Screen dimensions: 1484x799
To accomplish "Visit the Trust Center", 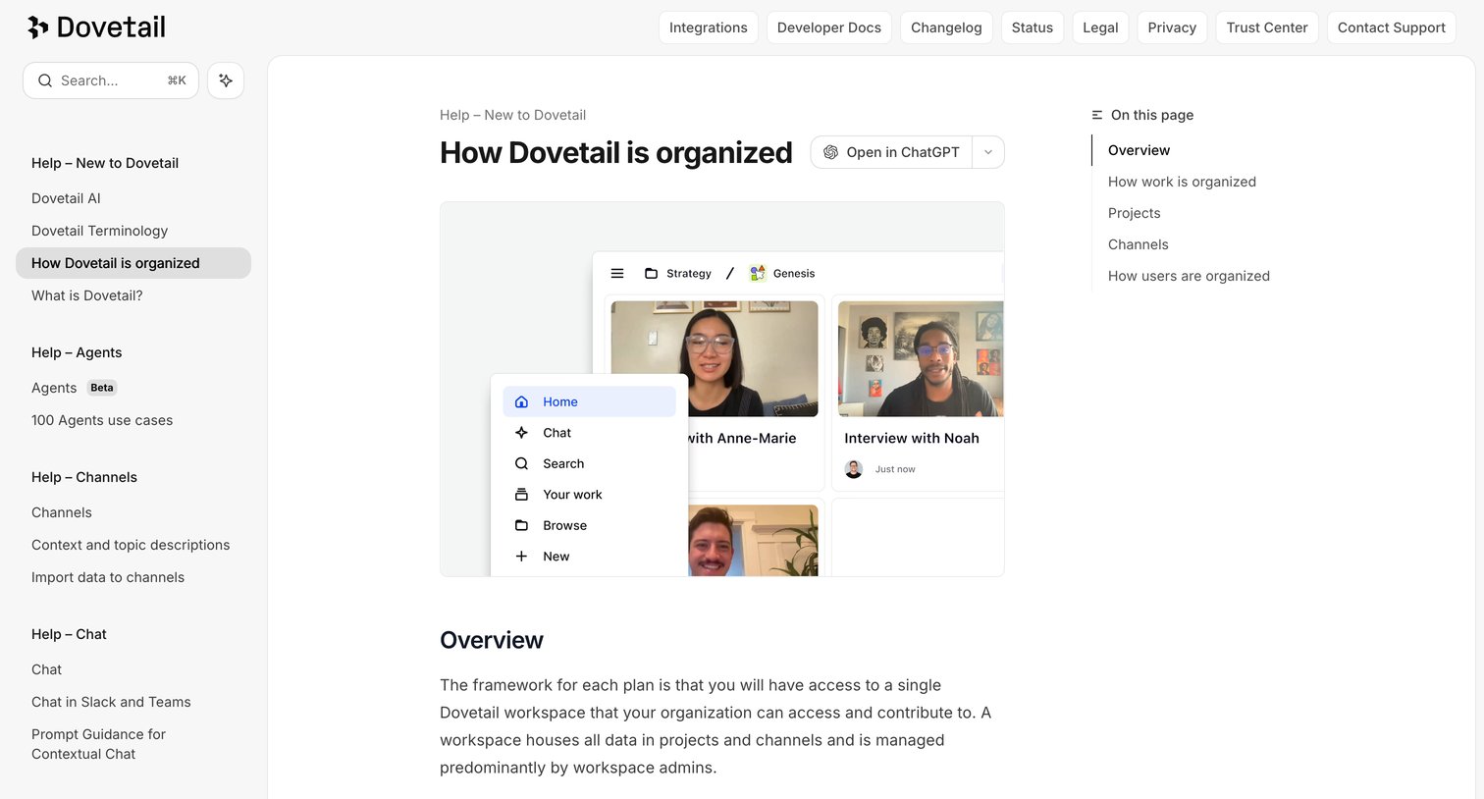I will 1267,27.
